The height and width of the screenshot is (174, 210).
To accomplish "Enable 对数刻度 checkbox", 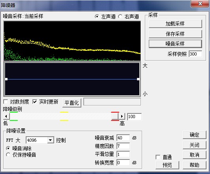I will (x=6, y=102).
